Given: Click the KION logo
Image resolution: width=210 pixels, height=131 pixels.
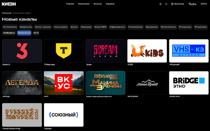Looking at the screenshot, I should pos(9,4).
